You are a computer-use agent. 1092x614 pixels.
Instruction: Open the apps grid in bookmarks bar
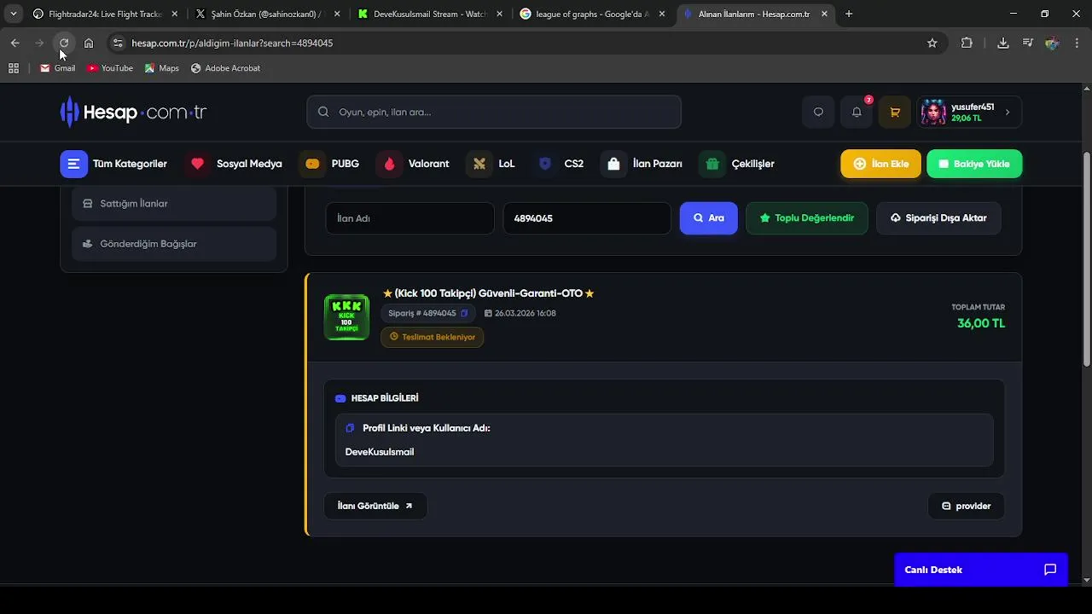click(14, 68)
